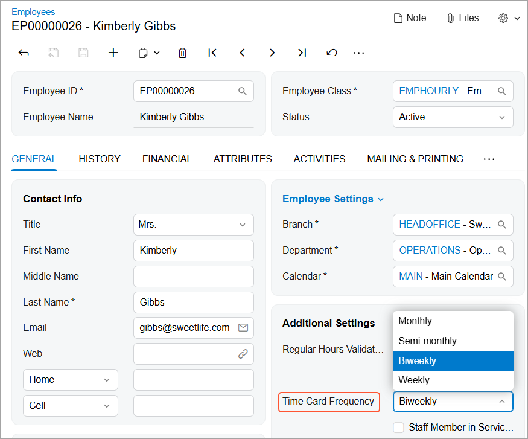Click the Employee ID lookup magnifier
Screen dimensions: 528x439
(x=243, y=91)
